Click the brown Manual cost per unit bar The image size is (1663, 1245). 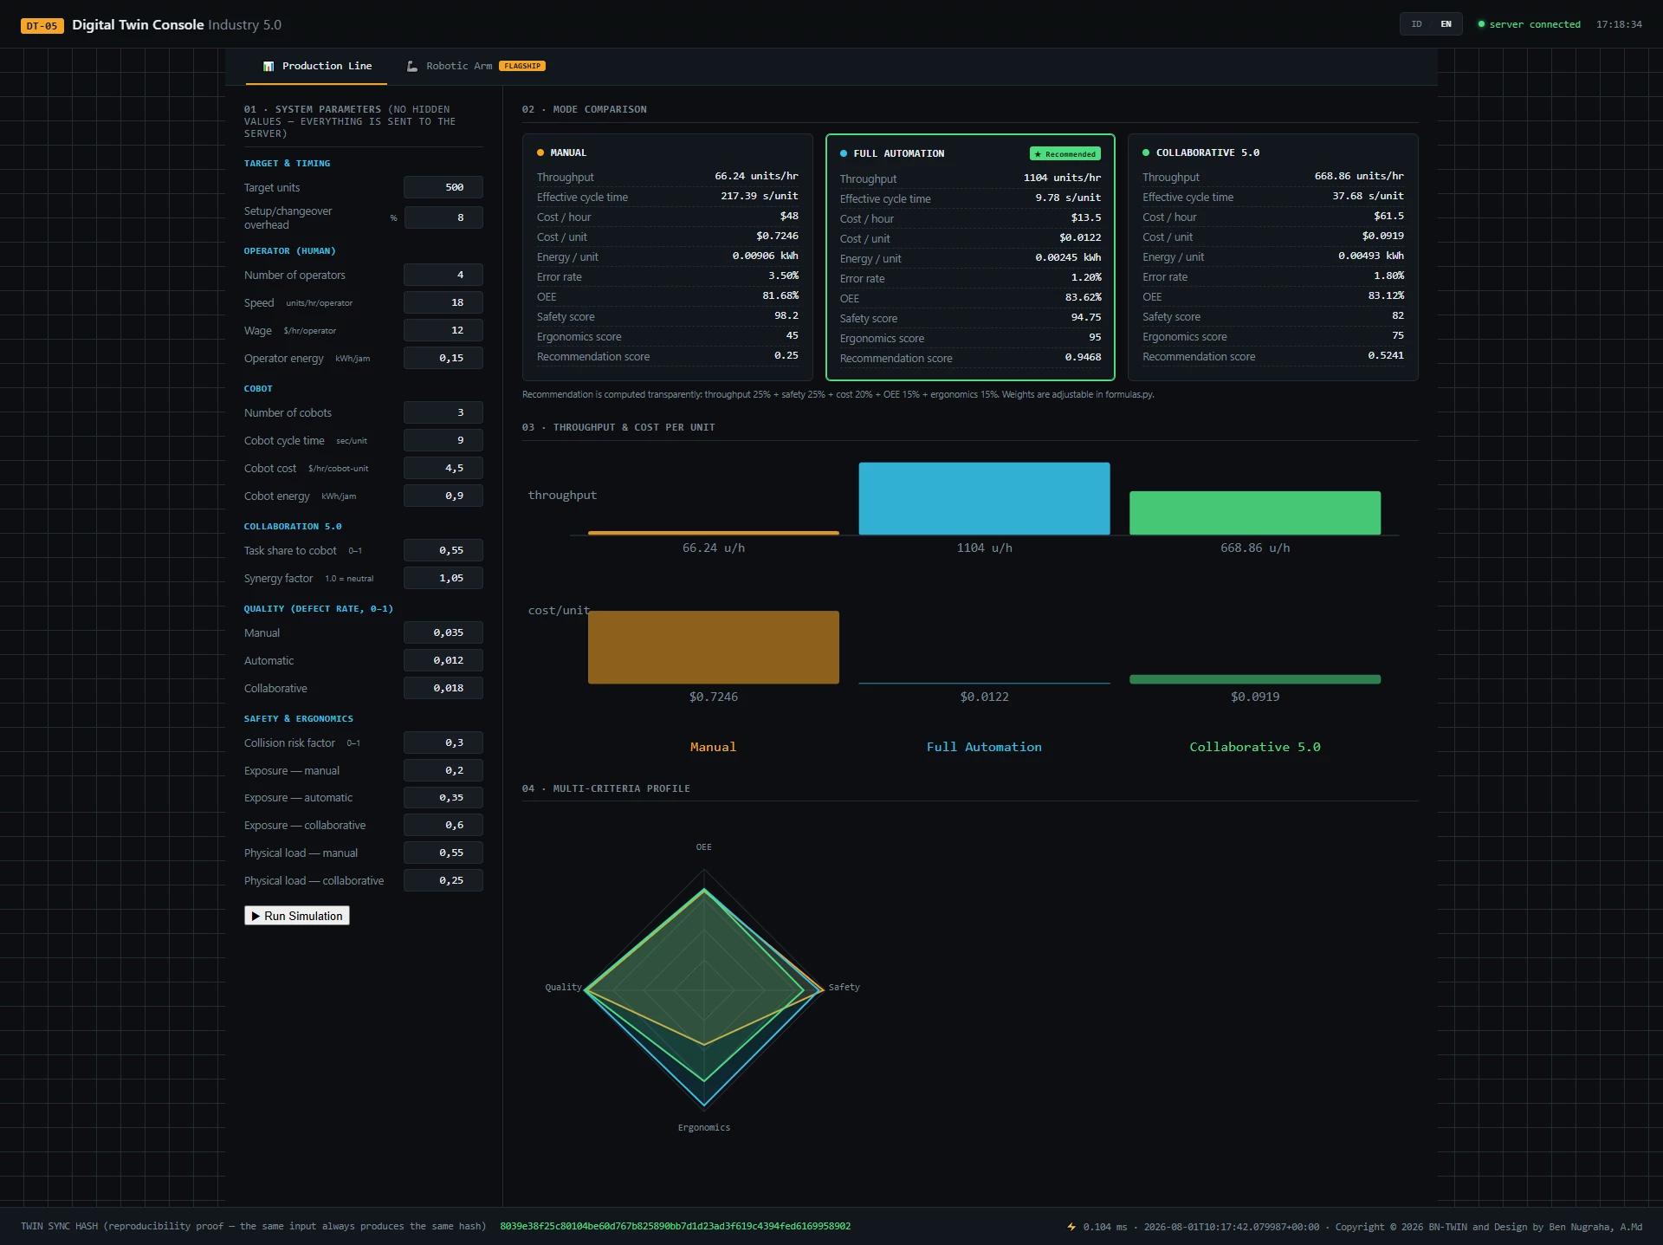pos(714,647)
